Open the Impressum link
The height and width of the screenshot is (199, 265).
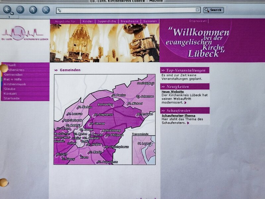(x=198, y=21)
